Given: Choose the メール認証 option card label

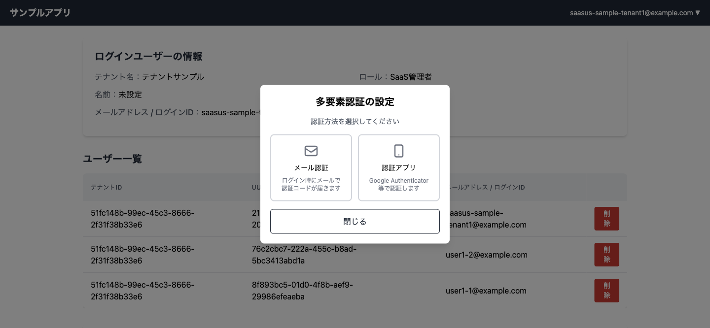Looking at the screenshot, I should 311,168.
